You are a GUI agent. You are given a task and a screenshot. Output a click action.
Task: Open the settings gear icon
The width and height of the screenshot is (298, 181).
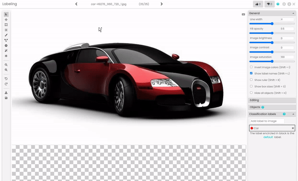tap(284, 4)
